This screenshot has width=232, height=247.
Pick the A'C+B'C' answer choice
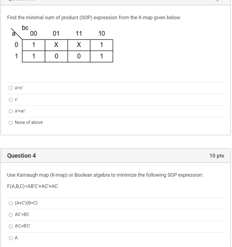click(10, 226)
